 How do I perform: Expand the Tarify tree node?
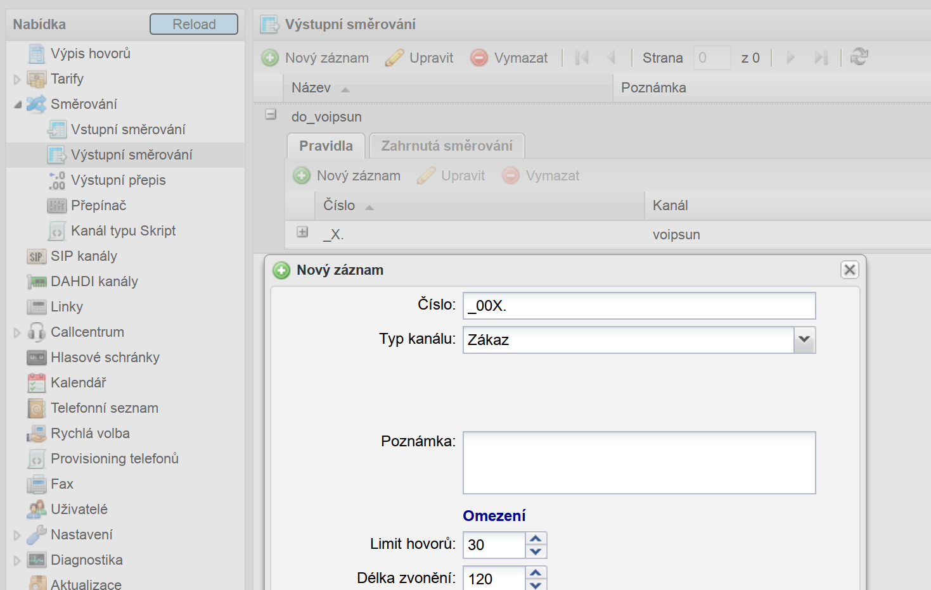[17, 80]
